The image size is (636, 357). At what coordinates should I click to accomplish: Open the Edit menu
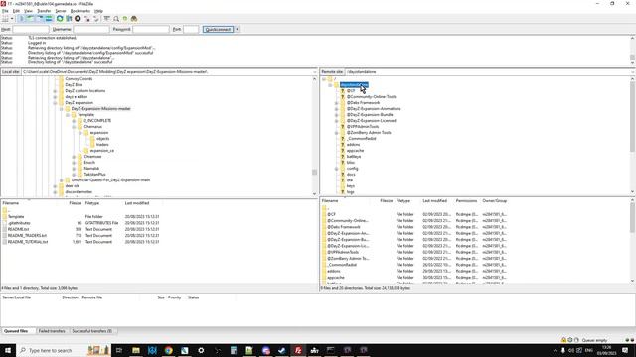pos(16,11)
